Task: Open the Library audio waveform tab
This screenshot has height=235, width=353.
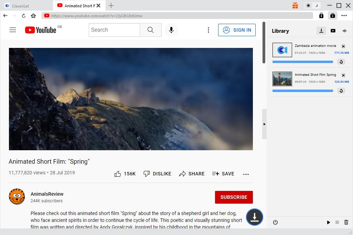Action: 344,31
